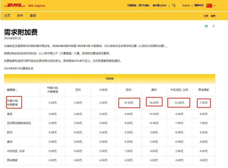Click 2.00元 under 大洋洲 in 南亚 row

(x=103, y=114)
